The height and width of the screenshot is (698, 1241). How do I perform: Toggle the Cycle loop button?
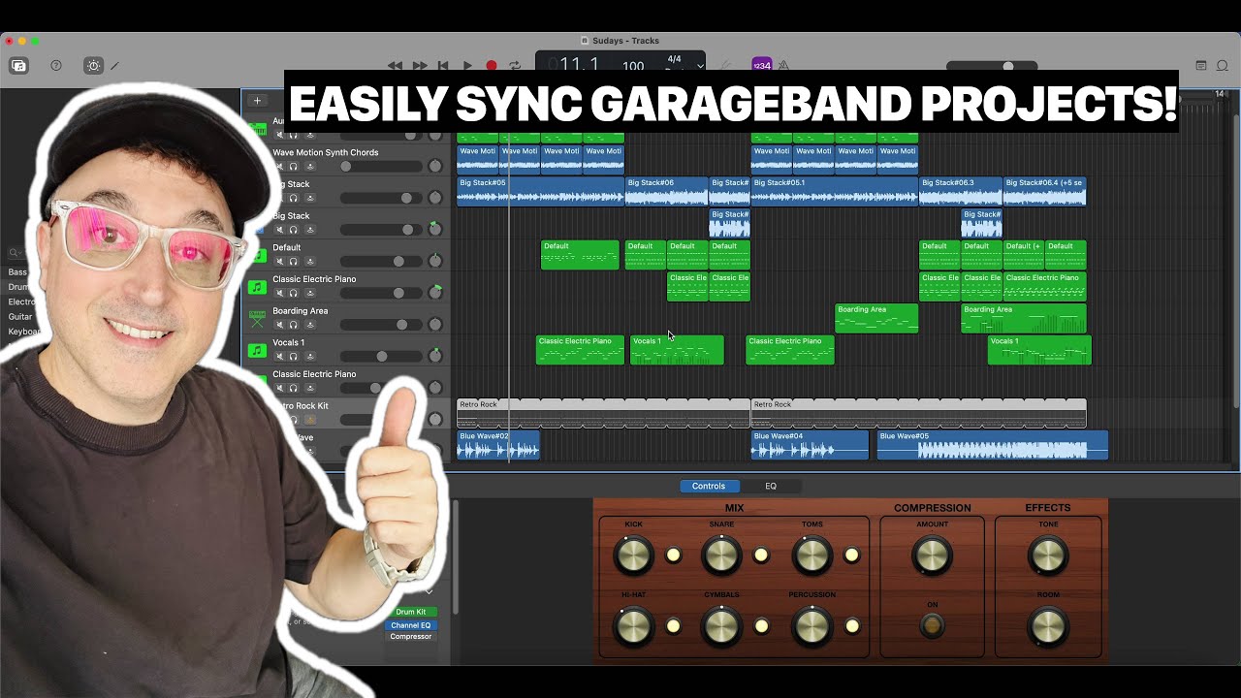click(515, 66)
